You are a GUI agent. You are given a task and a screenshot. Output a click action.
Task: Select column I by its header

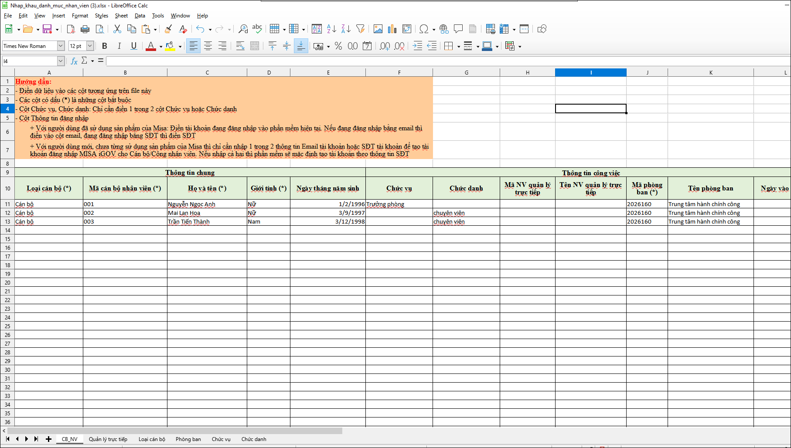coord(591,72)
